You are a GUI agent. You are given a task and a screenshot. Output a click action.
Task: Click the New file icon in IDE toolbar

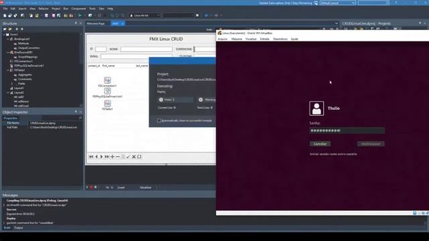pos(5,15)
